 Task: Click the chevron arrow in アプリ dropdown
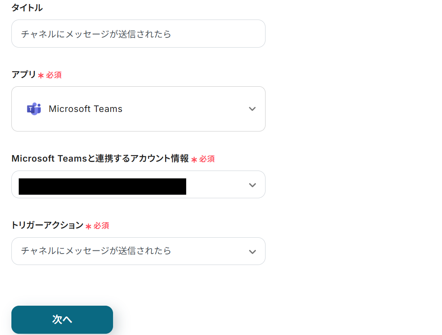click(252, 109)
